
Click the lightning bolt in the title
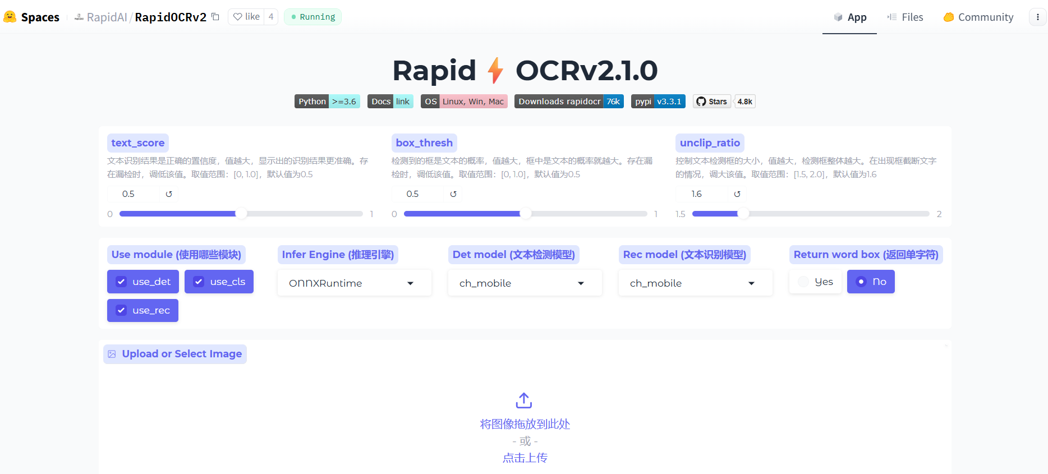point(495,71)
